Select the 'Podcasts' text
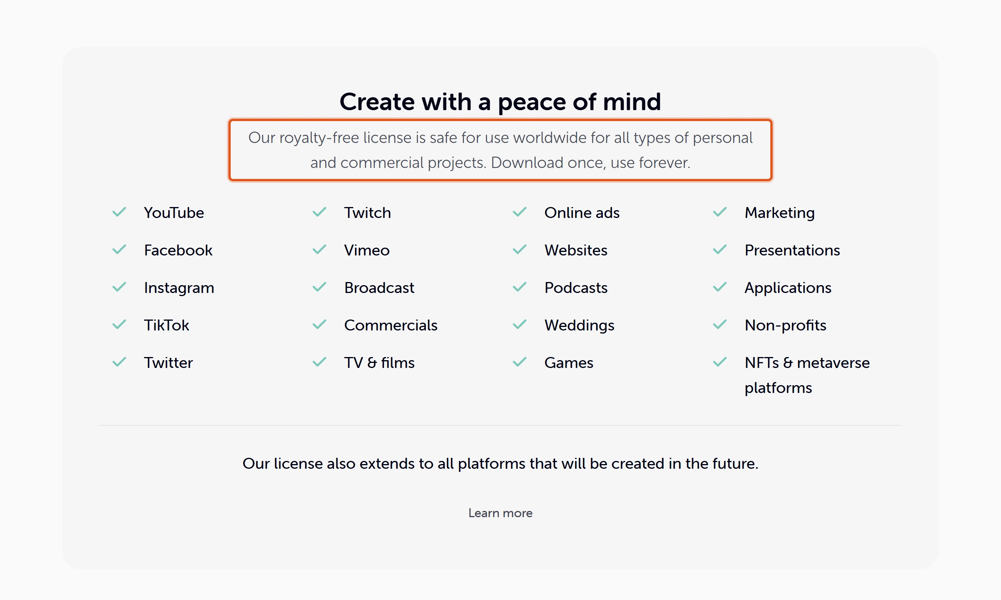Screen dimensions: 1001x600 [576, 288]
